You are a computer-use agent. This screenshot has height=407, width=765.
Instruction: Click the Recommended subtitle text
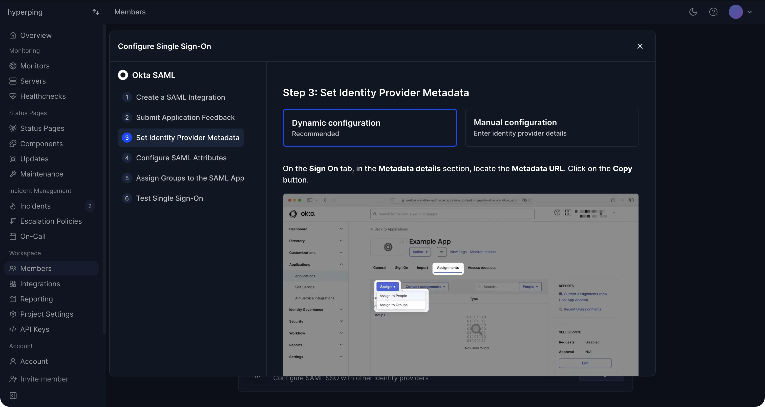click(x=315, y=134)
